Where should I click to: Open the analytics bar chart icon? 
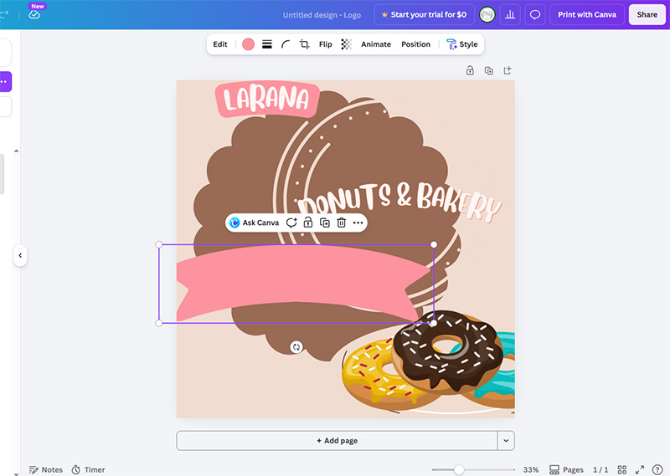(510, 14)
